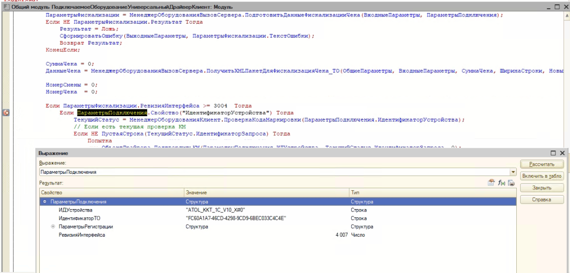Click the "КонецЕсли;" code line
Image resolution: width=570 pixels, height=273 pixels.
point(63,50)
